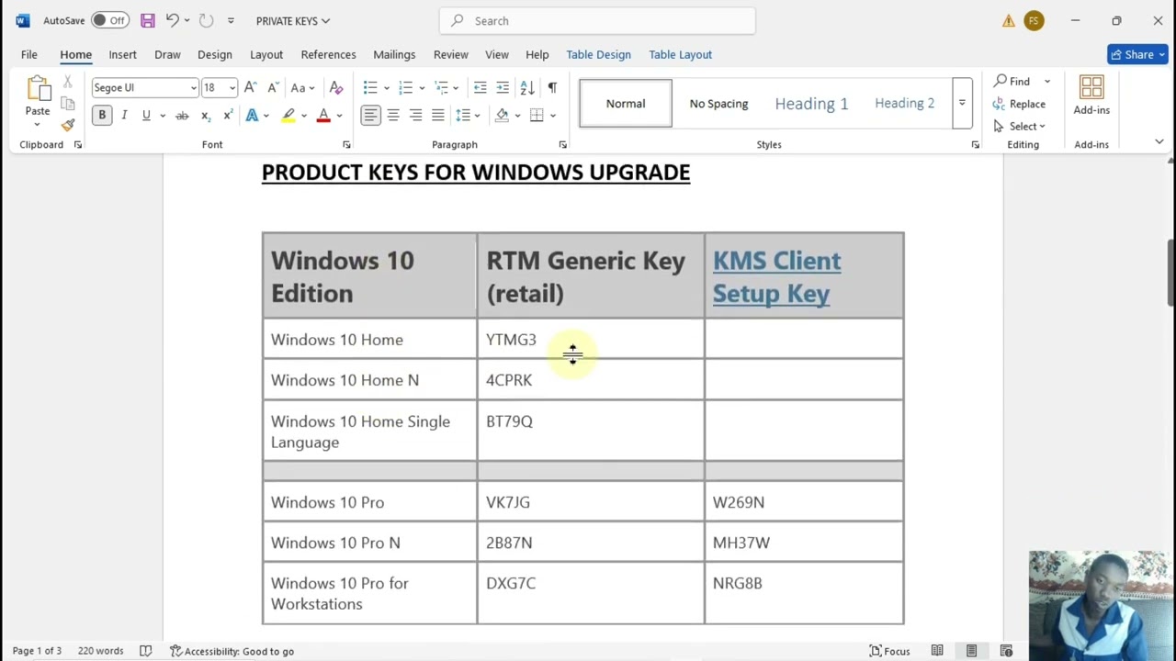The width and height of the screenshot is (1176, 661).
Task: Apply superscript formatting
Action: pyautogui.click(x=227, y=115)
